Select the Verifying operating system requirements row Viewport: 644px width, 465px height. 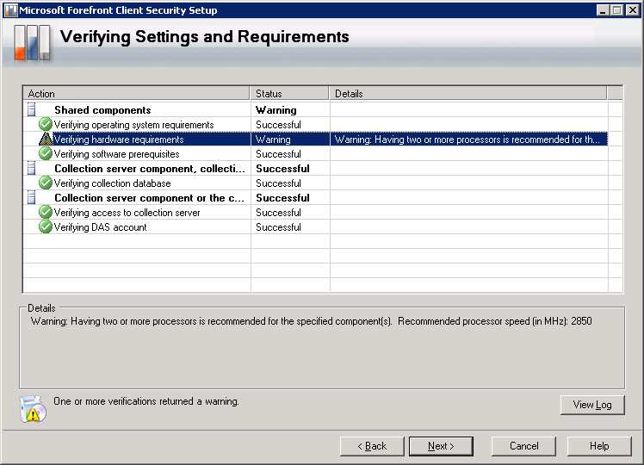pyautogui.click(x=315, y=125)
